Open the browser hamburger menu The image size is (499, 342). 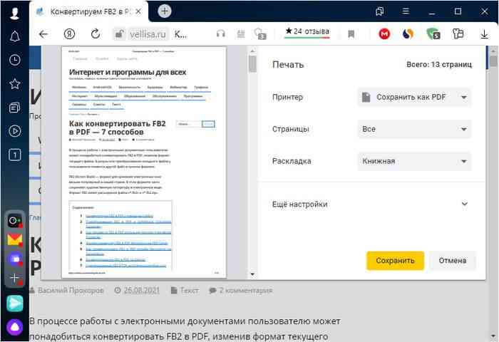(x=406, y=11)
